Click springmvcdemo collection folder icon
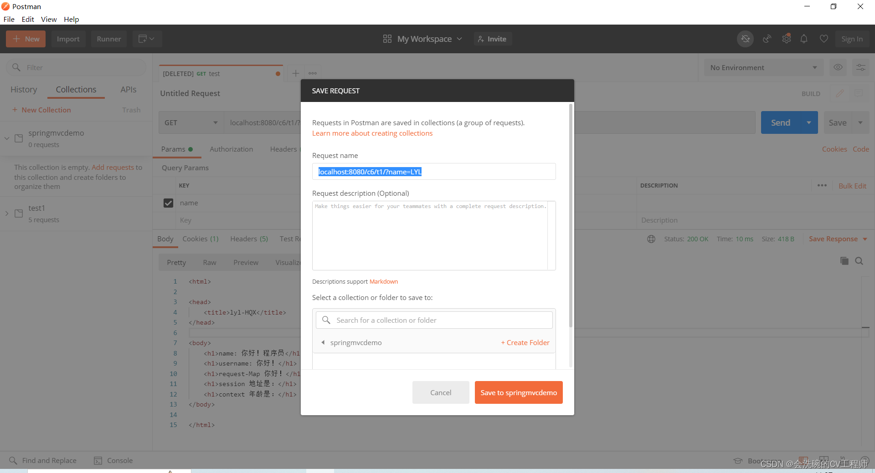875x473 pixels. point(19,138)
